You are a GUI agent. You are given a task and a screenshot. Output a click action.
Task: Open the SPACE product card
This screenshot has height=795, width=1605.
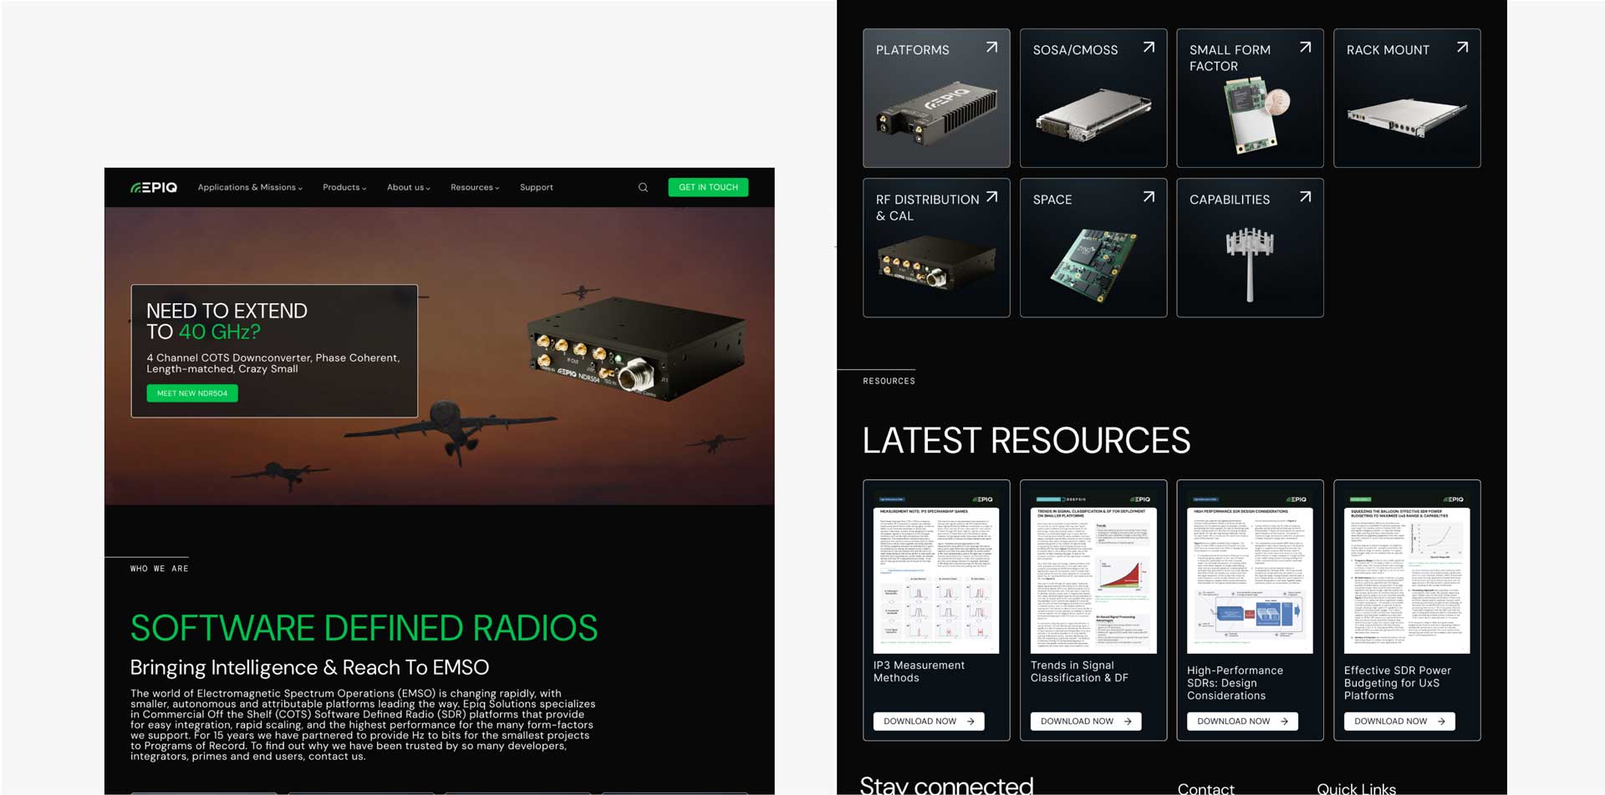click(x=1093, y=248)
